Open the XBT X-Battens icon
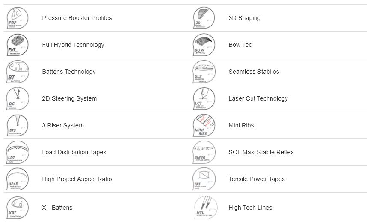The image size is (367, 222). click(x=18, y=208)
